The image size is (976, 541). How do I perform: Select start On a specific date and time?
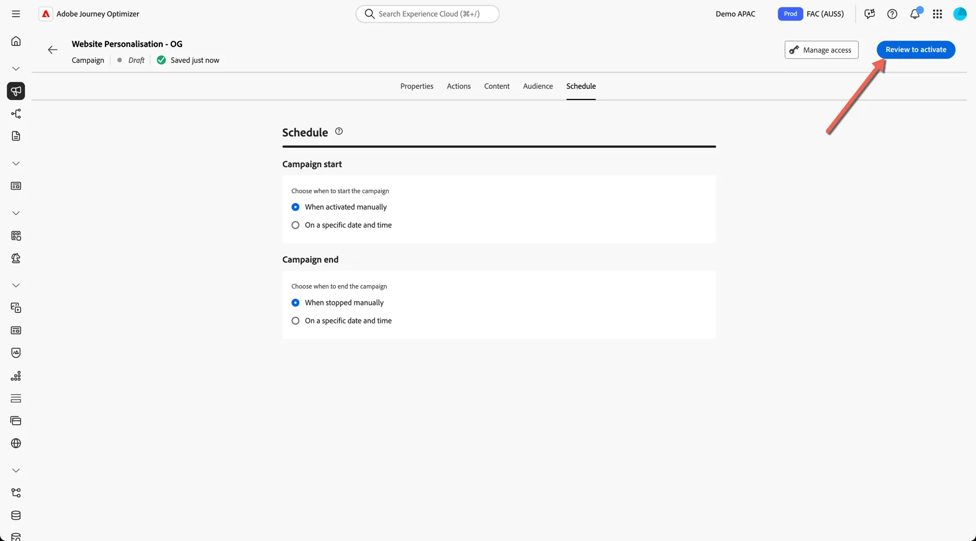pos(341,225)
